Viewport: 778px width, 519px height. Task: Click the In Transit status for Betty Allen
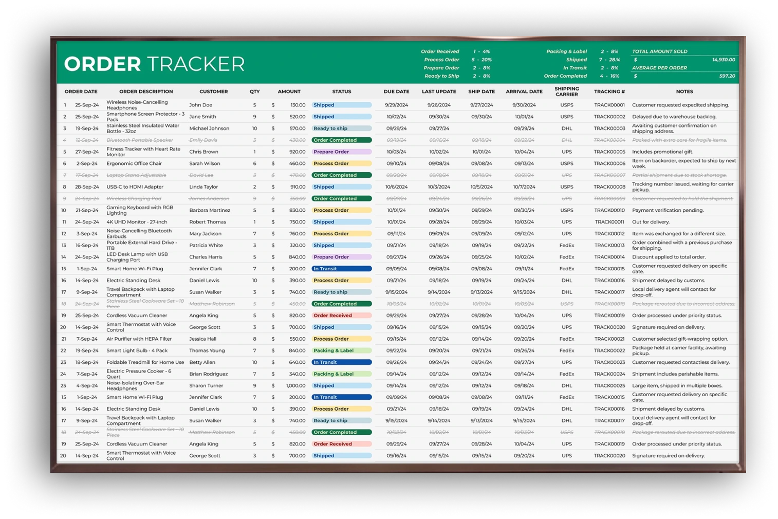tap(342, 362)
